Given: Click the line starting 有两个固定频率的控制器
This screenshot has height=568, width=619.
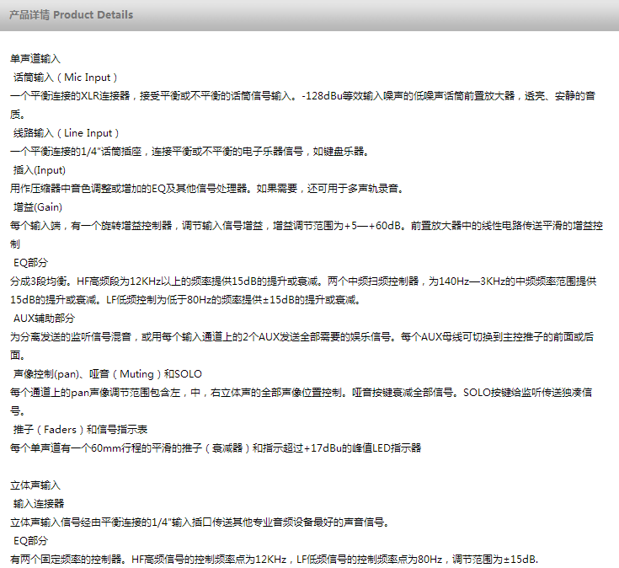Looking at the screenshot, I should click(x=275, y=560).
